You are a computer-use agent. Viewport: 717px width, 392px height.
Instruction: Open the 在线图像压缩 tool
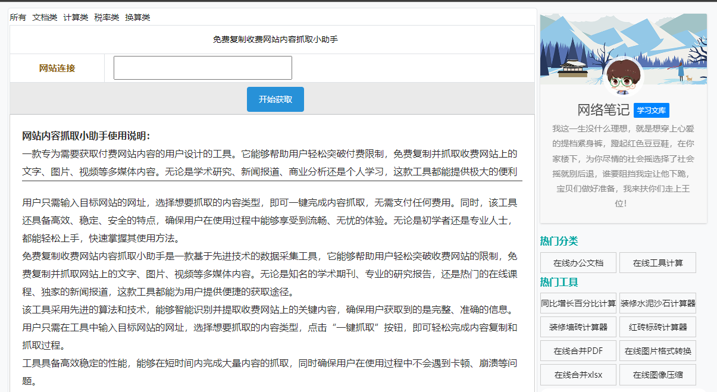[x=657, y=375]
